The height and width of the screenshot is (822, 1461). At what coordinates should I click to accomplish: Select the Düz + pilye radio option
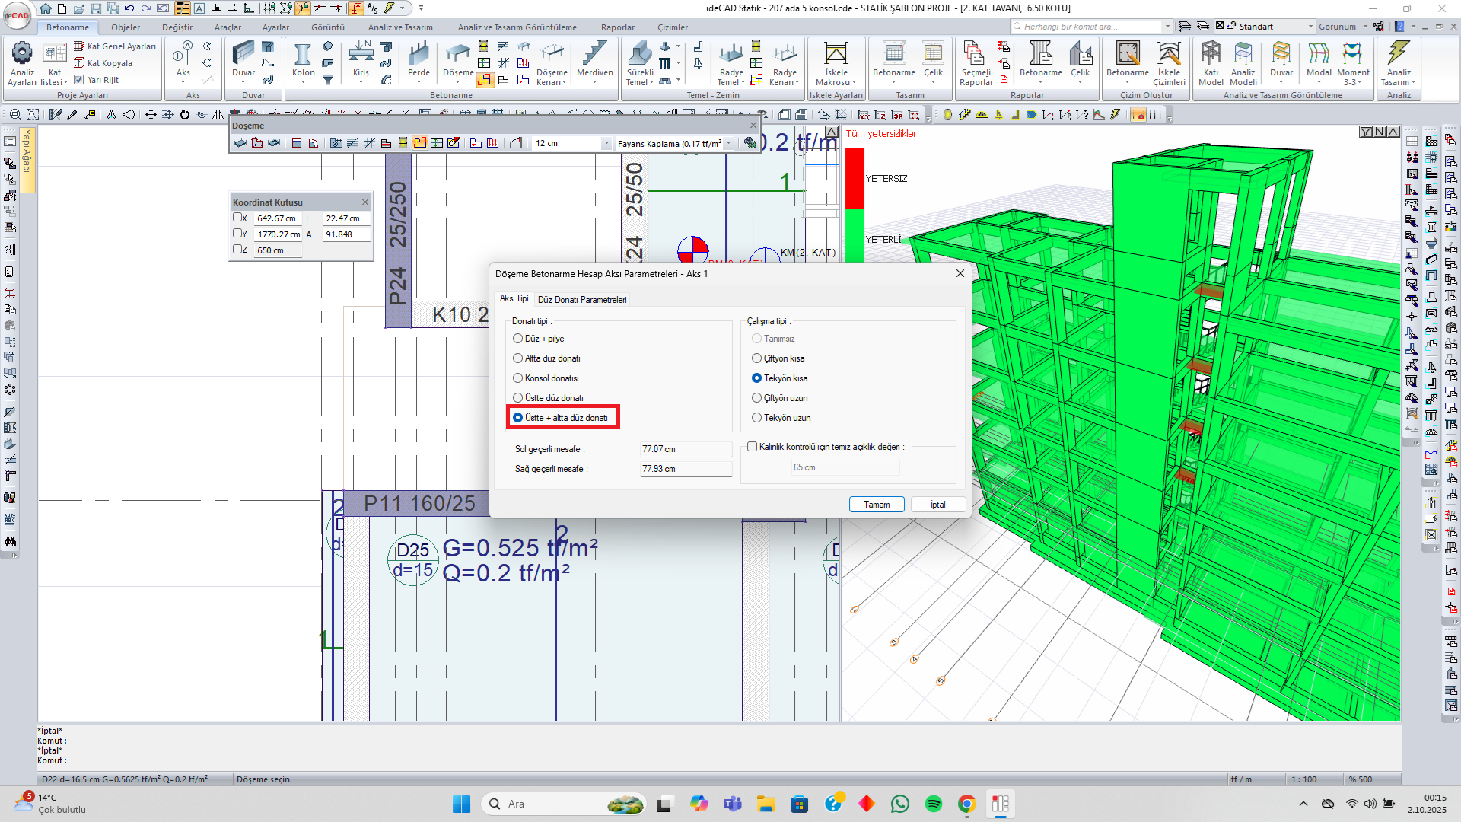pos(518,339)
